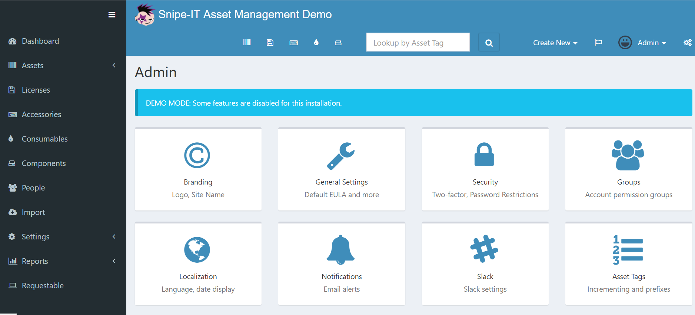Open admin settings gears icon in header
The height and width of the screenshot is (315, 695).
(x=687, y=43)
